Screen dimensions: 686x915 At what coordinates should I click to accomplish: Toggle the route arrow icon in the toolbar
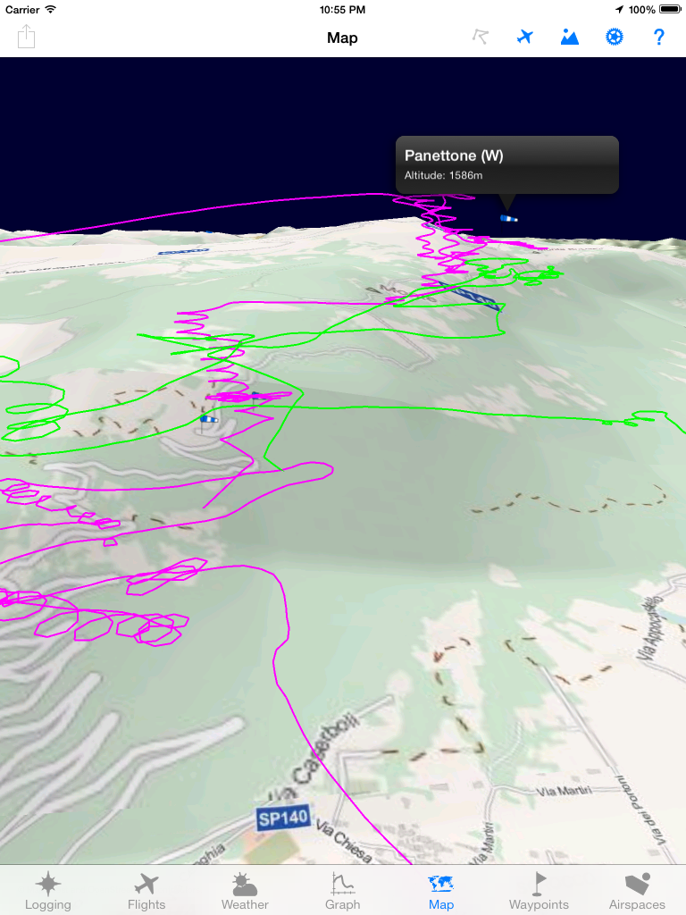pyautogui.click(x=480, y=38)
